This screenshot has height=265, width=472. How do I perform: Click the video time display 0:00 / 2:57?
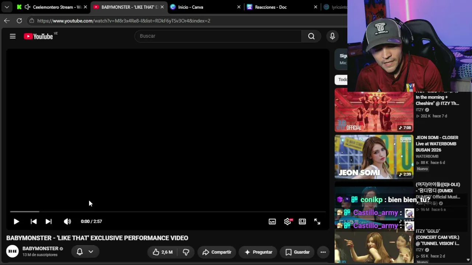click(x=91, y=222)
